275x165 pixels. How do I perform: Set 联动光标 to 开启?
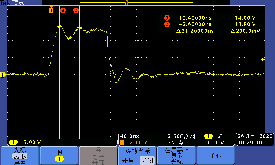coord(128,161)
